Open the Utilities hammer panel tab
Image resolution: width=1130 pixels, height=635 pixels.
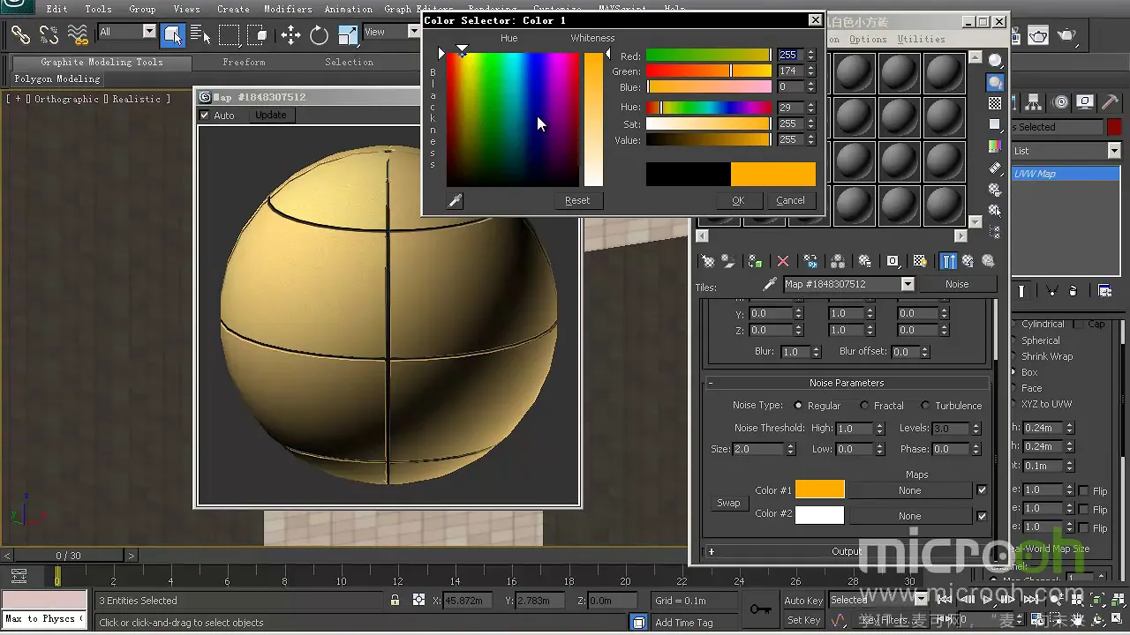pyautogui.click(x=1110, y=101)
